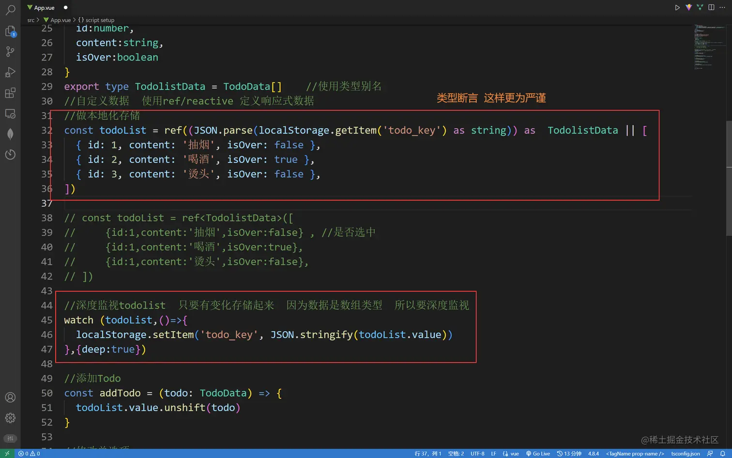Click '//添加Todo' comment on line 49
This screenshot has height=458, width=732.
pos(92,379)
